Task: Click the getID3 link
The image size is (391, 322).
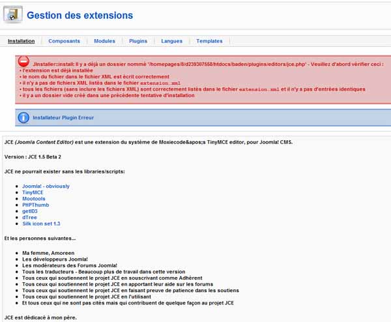Action: (x=30, y=211)
